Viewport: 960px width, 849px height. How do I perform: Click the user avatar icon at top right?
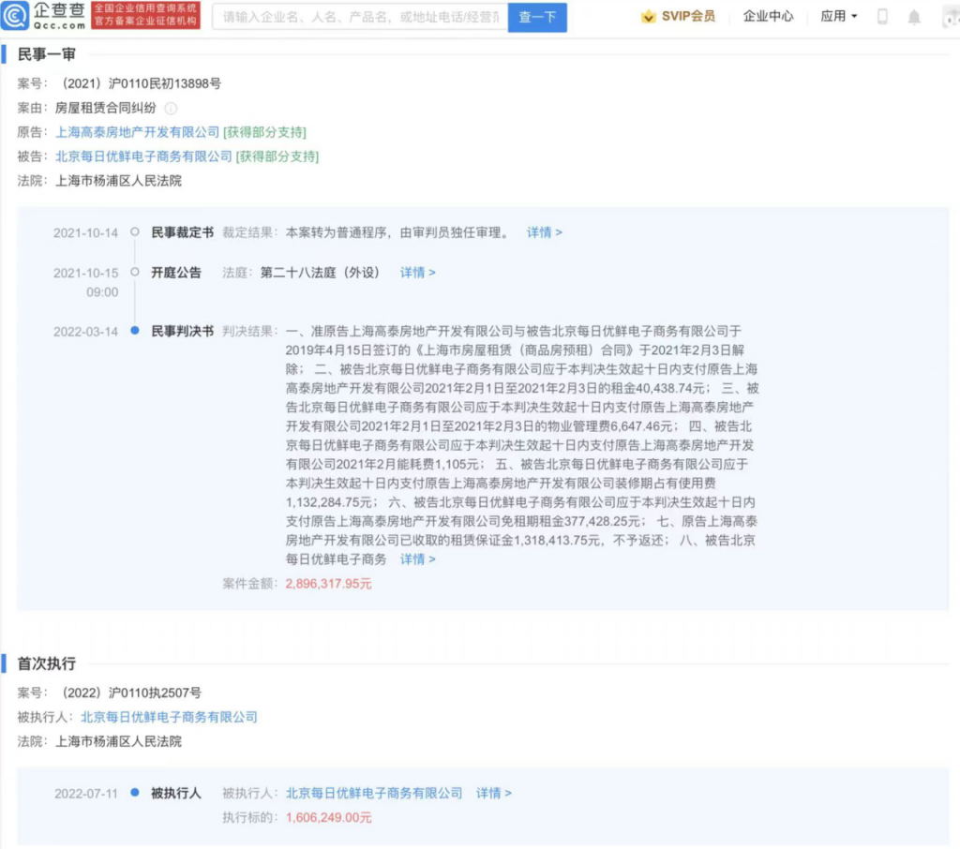pyautogui.click(x=947, y=17)
